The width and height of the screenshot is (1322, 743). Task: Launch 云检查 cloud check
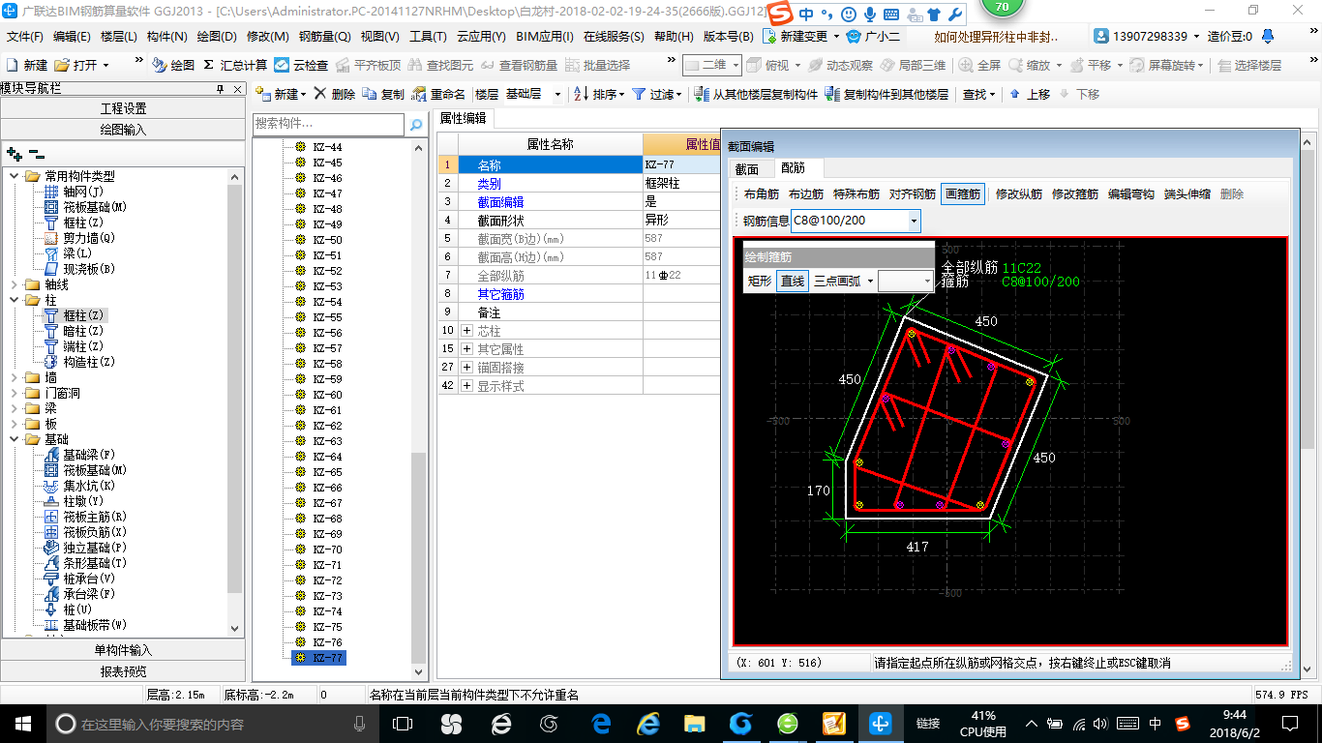(x=301, y=65)
